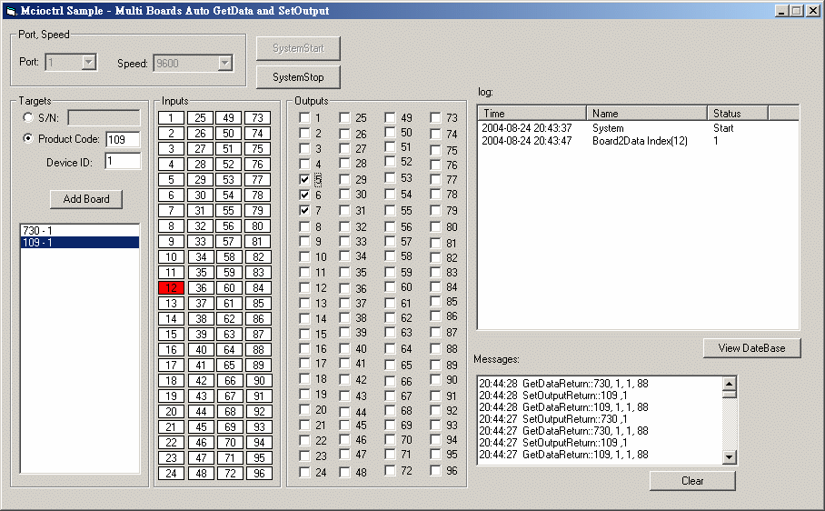Click input box number 1
The width and height of the screenshot is (825, 511).
[x=171, y=118]
